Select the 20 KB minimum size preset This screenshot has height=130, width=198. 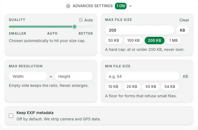point(132,87)
